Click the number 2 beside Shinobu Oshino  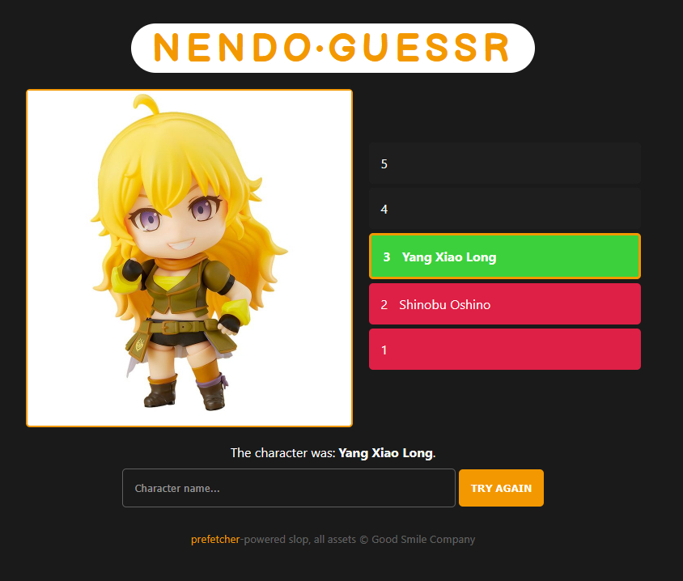pos(384,304)
